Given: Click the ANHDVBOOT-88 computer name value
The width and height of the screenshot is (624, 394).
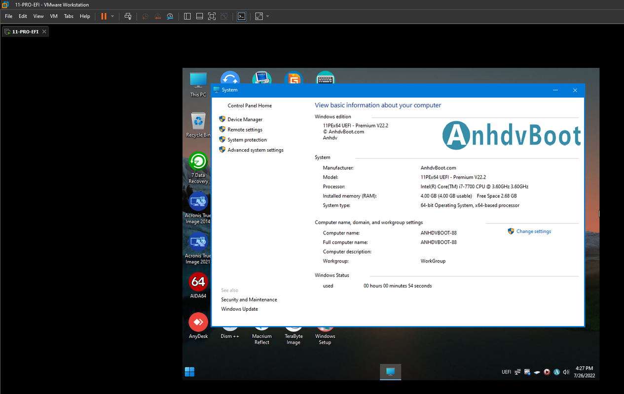Looking at the screenshot, I should (439, 233).
